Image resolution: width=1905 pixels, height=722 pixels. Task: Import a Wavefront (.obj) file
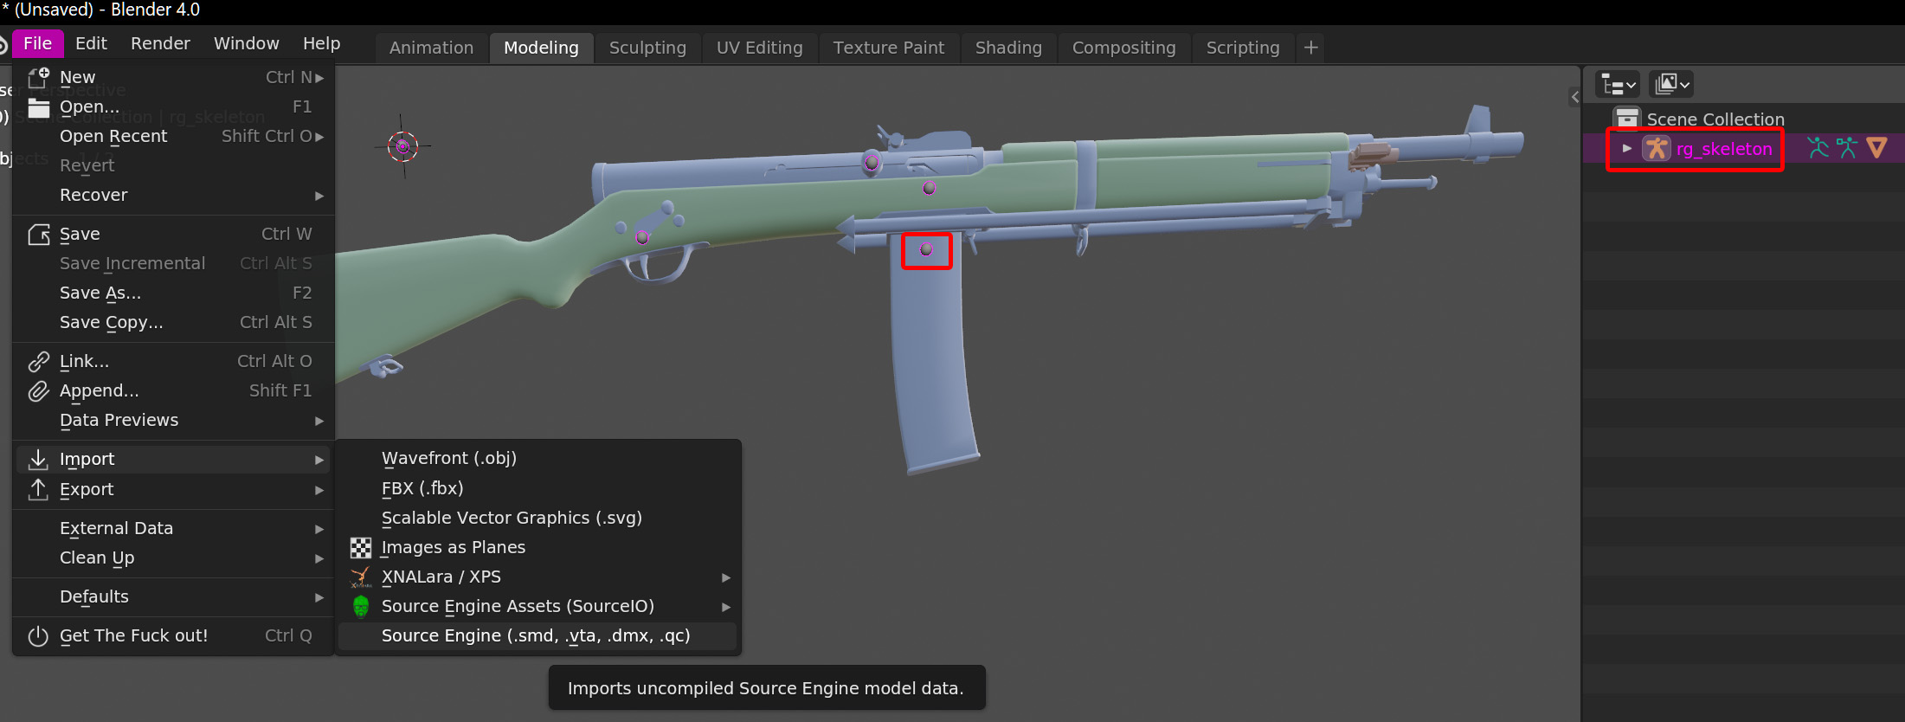pyautogui.click(x=537, y=459)
